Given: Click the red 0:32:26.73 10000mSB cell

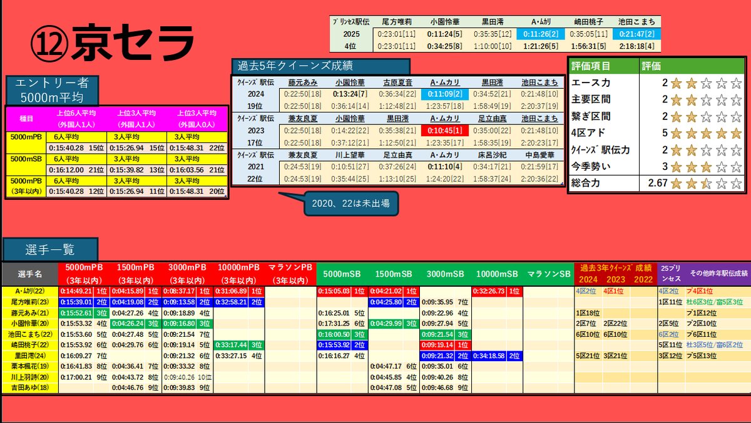Looking at the screenshot, I should (490, 291).
